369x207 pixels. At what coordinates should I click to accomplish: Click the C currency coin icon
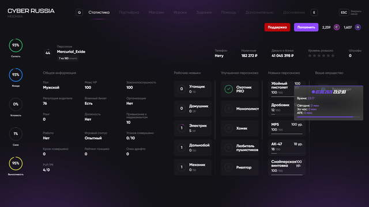pyautogui.click(x=337, y=28)
